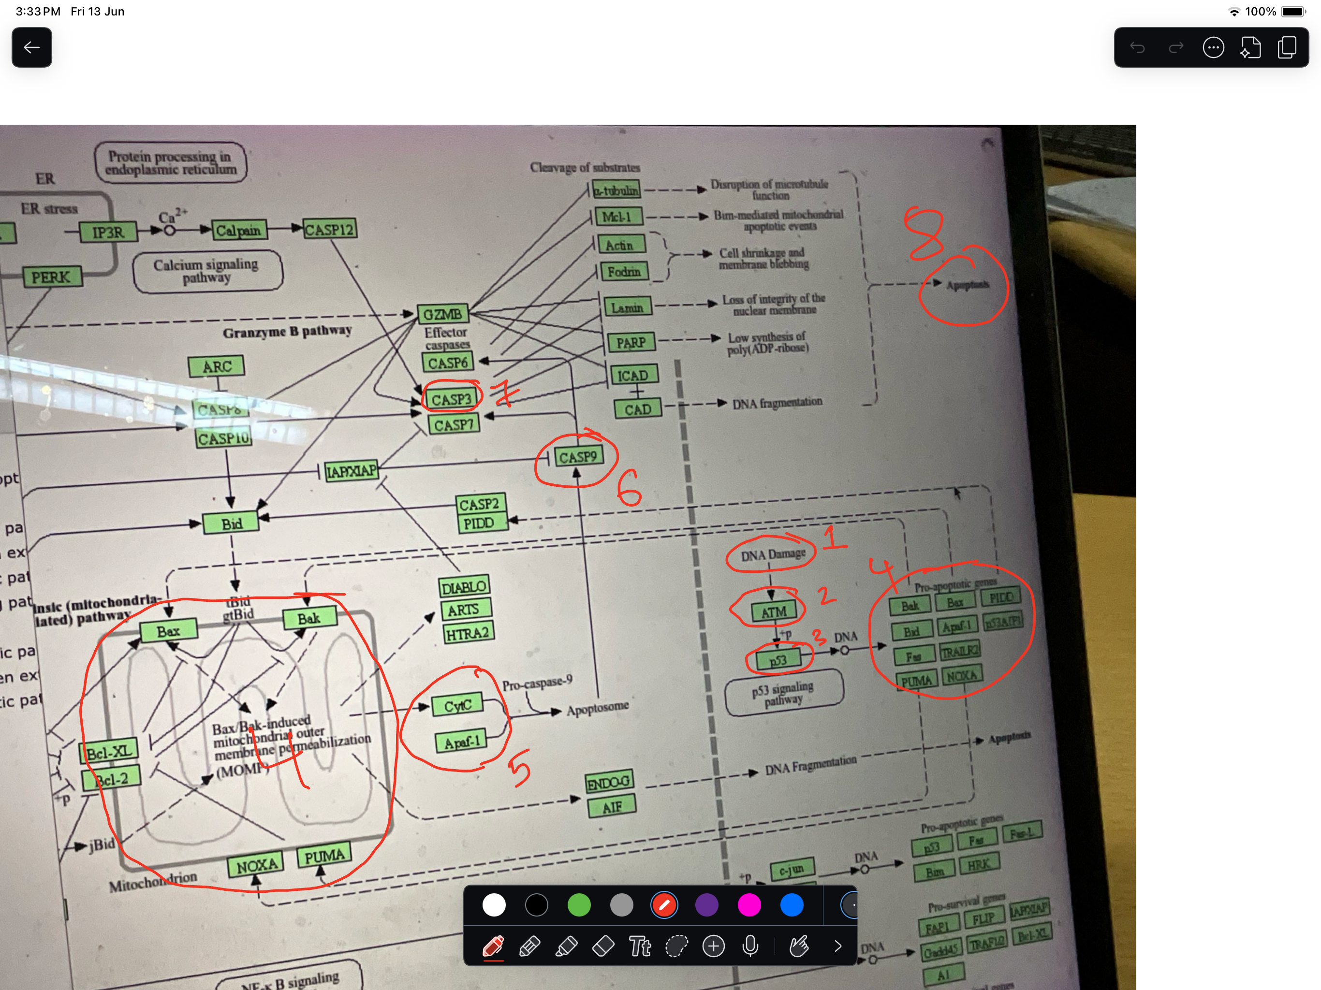The image size is (1321, 990).
Task: Choose the green color swatch
Action: 579,905
